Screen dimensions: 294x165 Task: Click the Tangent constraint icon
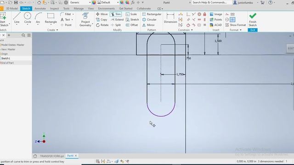point(188,25)
